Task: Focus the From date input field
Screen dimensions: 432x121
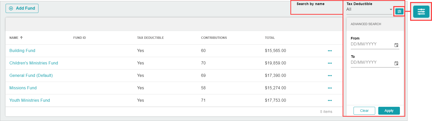Action: 372,44
